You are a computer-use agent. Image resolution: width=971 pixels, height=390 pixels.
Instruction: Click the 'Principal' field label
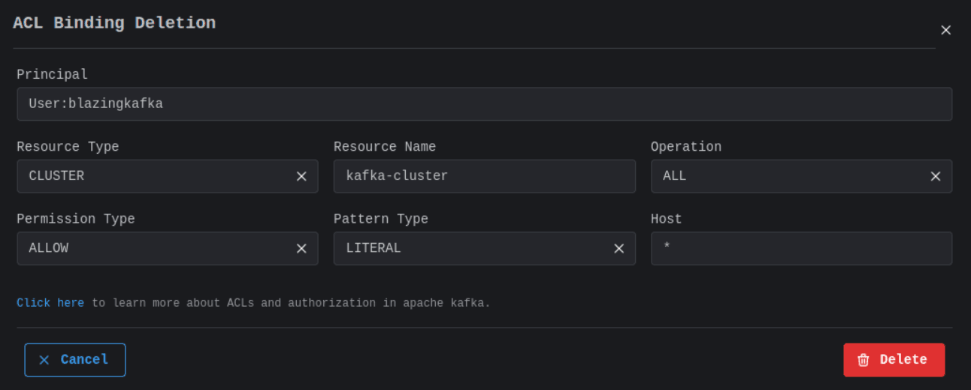click(x=52, y=74)
